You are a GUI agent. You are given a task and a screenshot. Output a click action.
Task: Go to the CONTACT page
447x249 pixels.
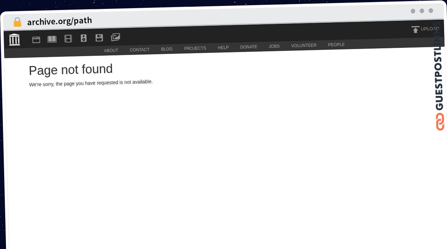(140, 50)
